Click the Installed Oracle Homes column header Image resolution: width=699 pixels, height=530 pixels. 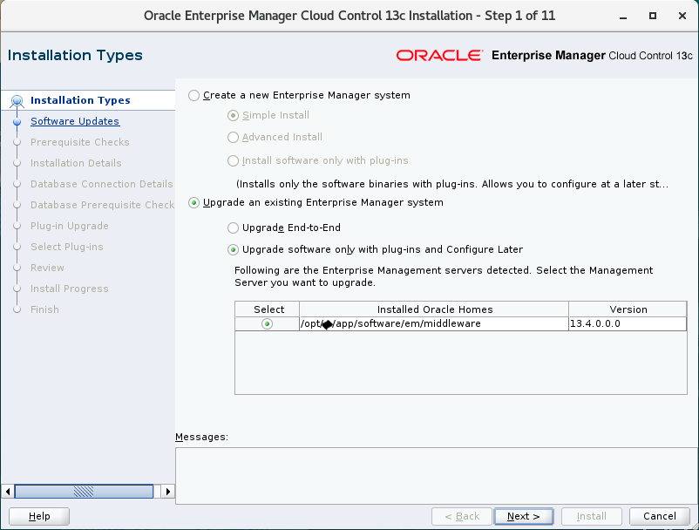(x=434, y=309)
